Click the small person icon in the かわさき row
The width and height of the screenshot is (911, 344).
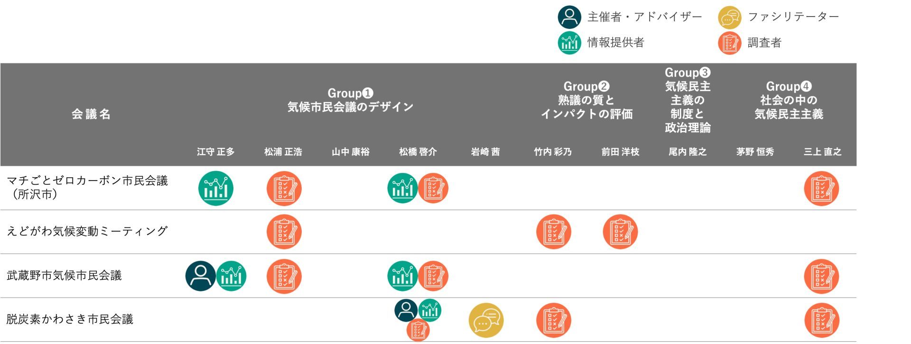pos(406,310)
